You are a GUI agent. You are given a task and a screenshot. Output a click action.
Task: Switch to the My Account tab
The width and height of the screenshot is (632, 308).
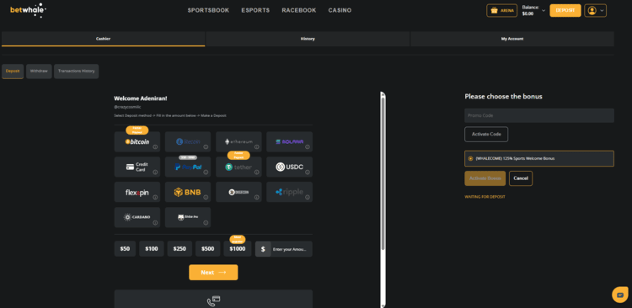click(512, 39)
